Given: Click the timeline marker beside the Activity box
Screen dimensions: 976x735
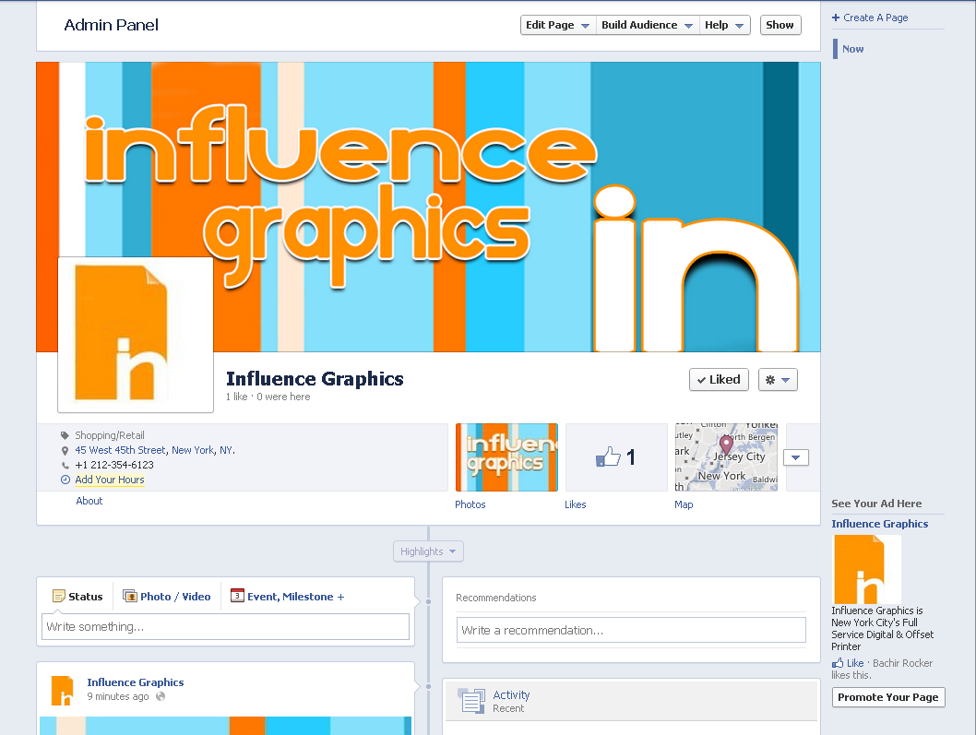Looking at the screenshot, I should coord(428,686).
